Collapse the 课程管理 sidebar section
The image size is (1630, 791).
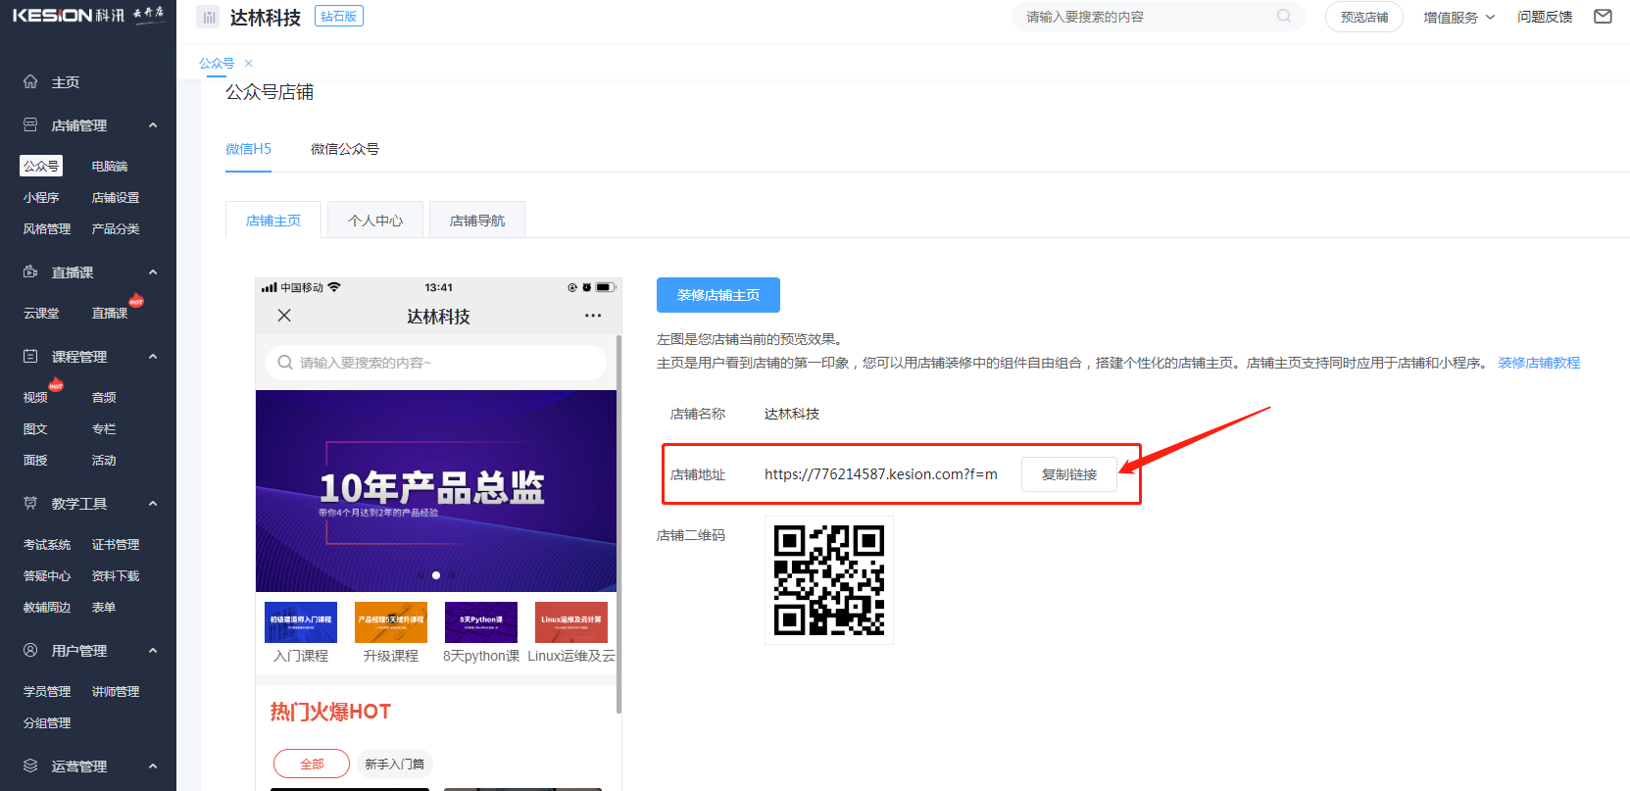pyautogui.click(x=153, y=357)
